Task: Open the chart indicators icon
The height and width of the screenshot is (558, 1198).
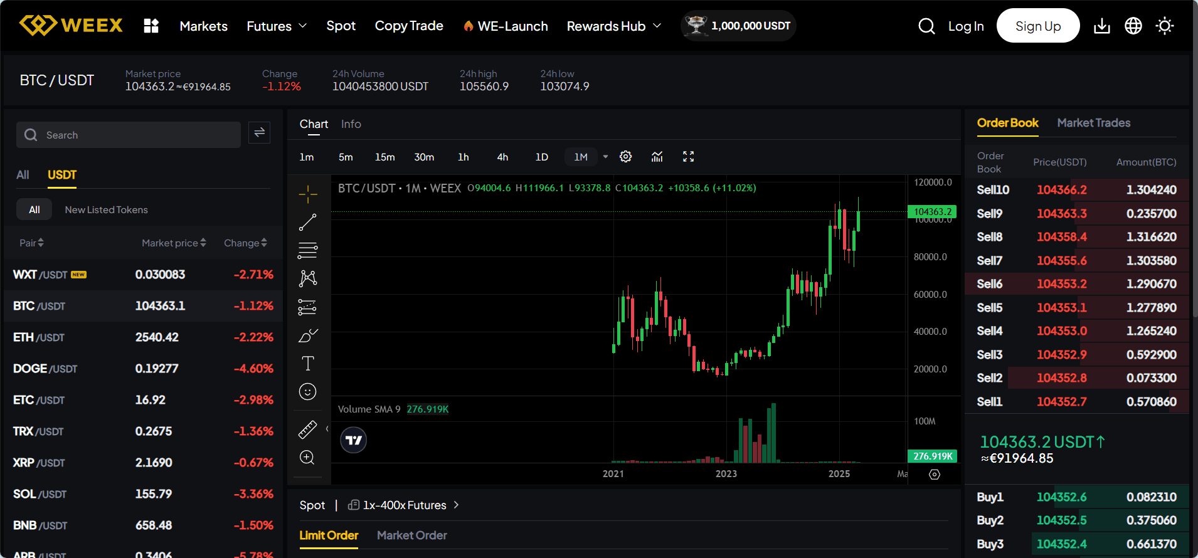Action: pyautogui.click(x=657, y=157)
